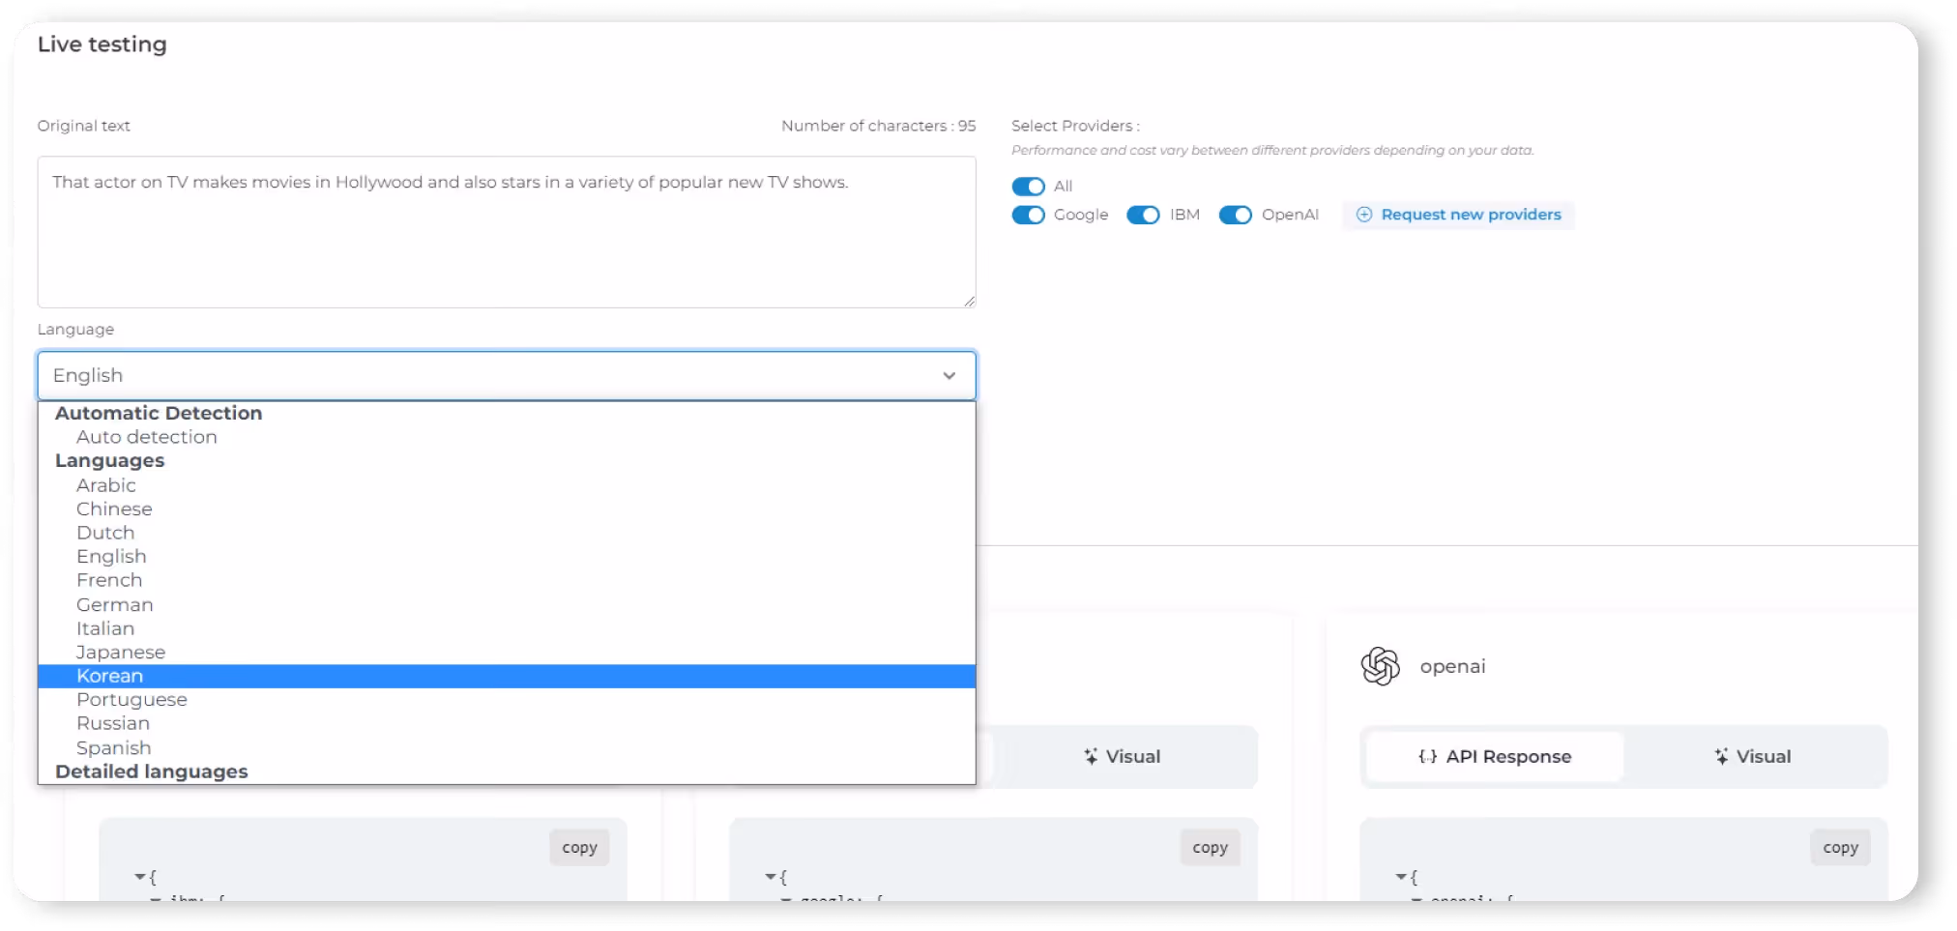Focus the Original text input area

click(x=507, y=232)
